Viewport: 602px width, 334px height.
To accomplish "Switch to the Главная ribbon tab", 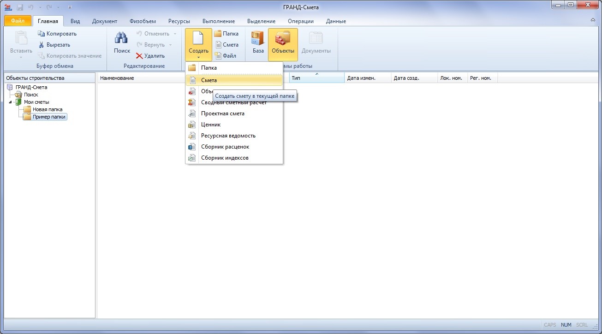I will click(48, 21).
